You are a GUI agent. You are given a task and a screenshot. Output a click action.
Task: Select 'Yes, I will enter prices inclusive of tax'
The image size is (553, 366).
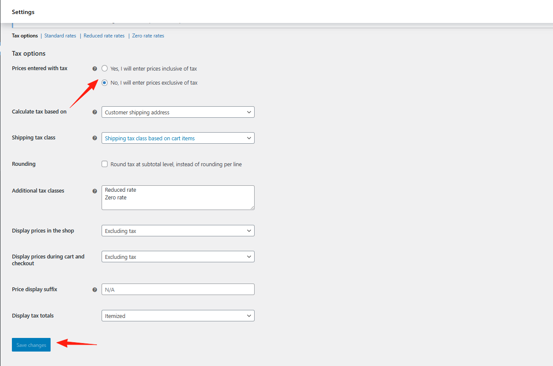tap(105, 68)
